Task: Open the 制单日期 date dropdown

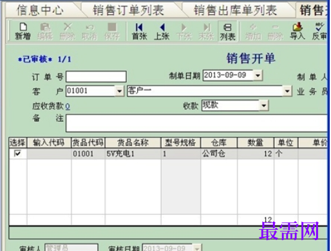Action: point(258,75)
